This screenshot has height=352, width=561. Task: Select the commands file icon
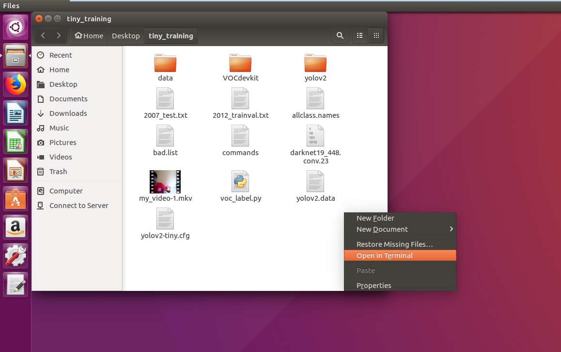[240, 136]
